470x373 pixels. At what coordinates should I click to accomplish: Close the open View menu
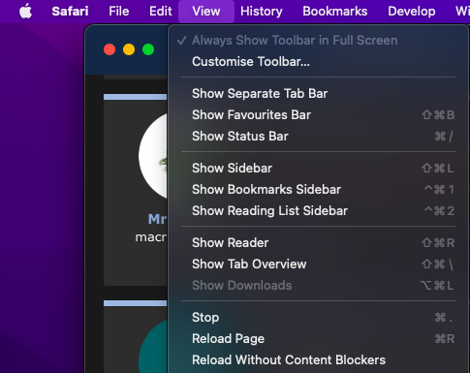[206, 12]
